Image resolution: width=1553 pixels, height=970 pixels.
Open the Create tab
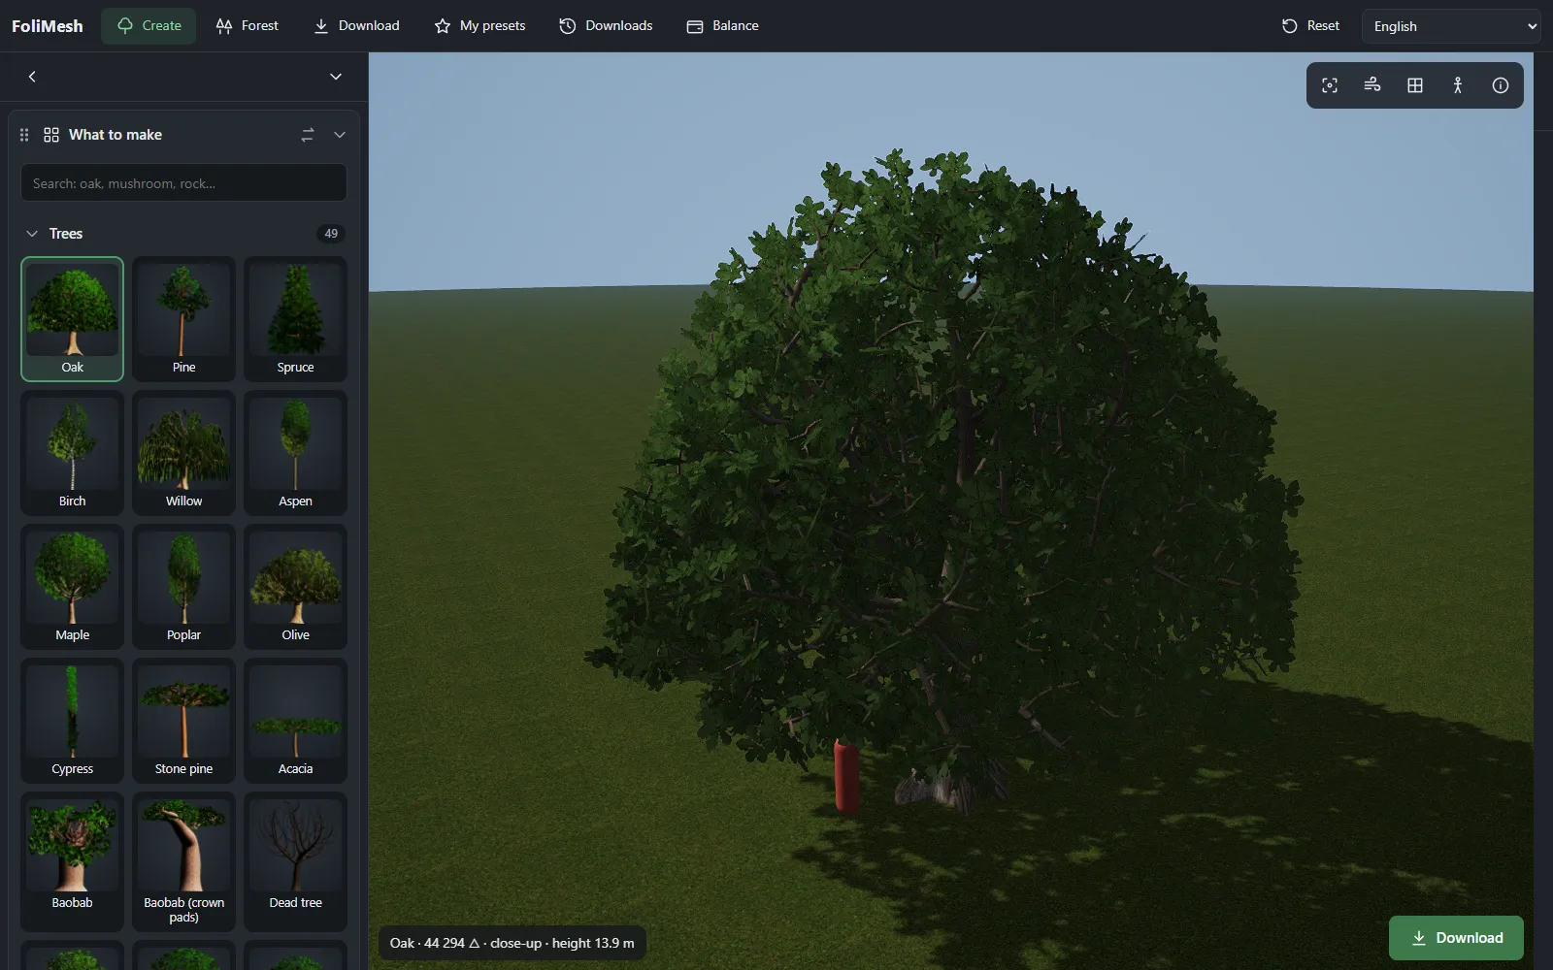click(149, 26)
